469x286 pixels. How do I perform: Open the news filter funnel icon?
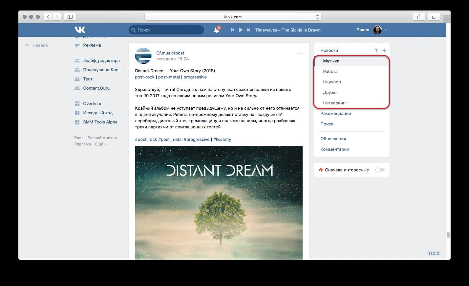(376, 50)
